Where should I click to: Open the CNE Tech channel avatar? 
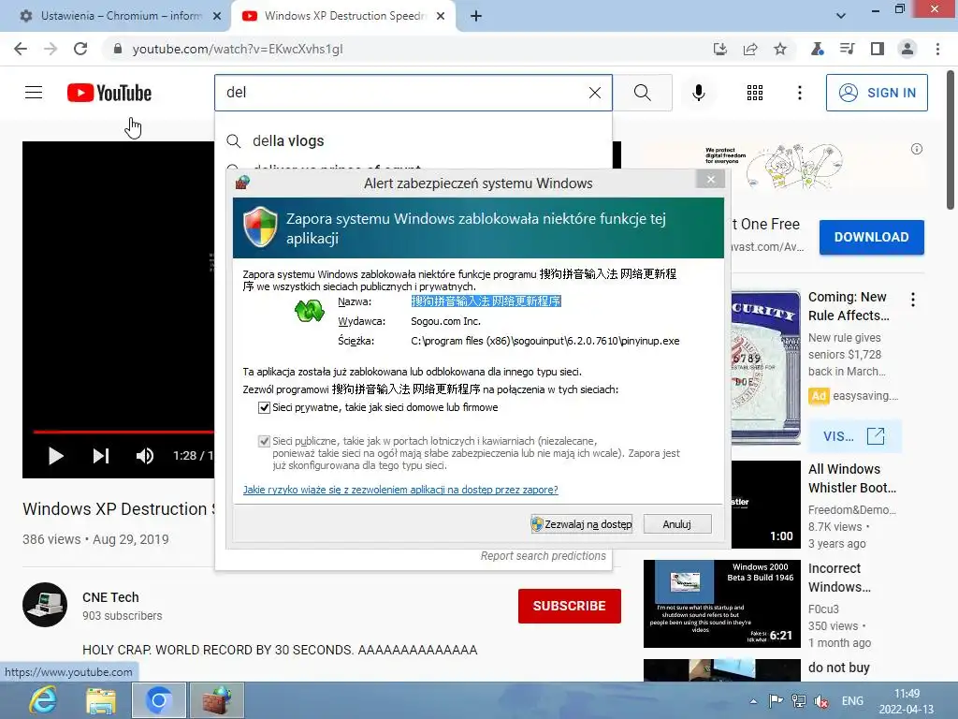pos(45,606)
